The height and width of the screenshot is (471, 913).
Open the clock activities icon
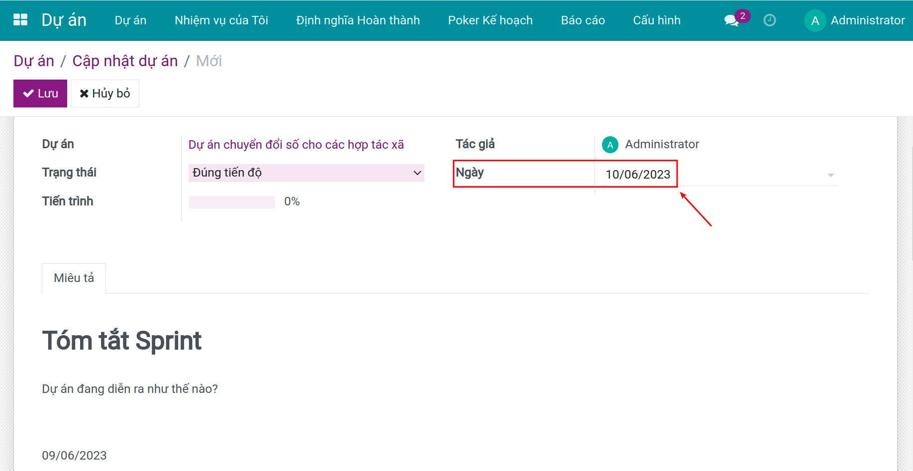(x=769, y=20)
